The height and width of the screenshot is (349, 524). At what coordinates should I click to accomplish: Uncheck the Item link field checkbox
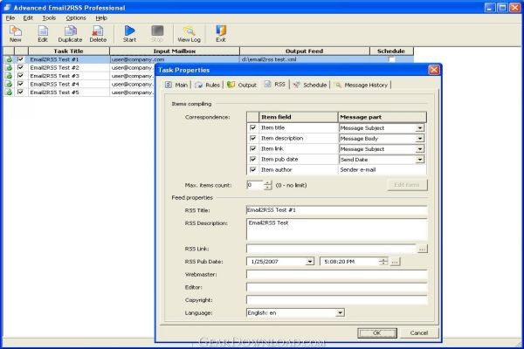pos(253,148)
